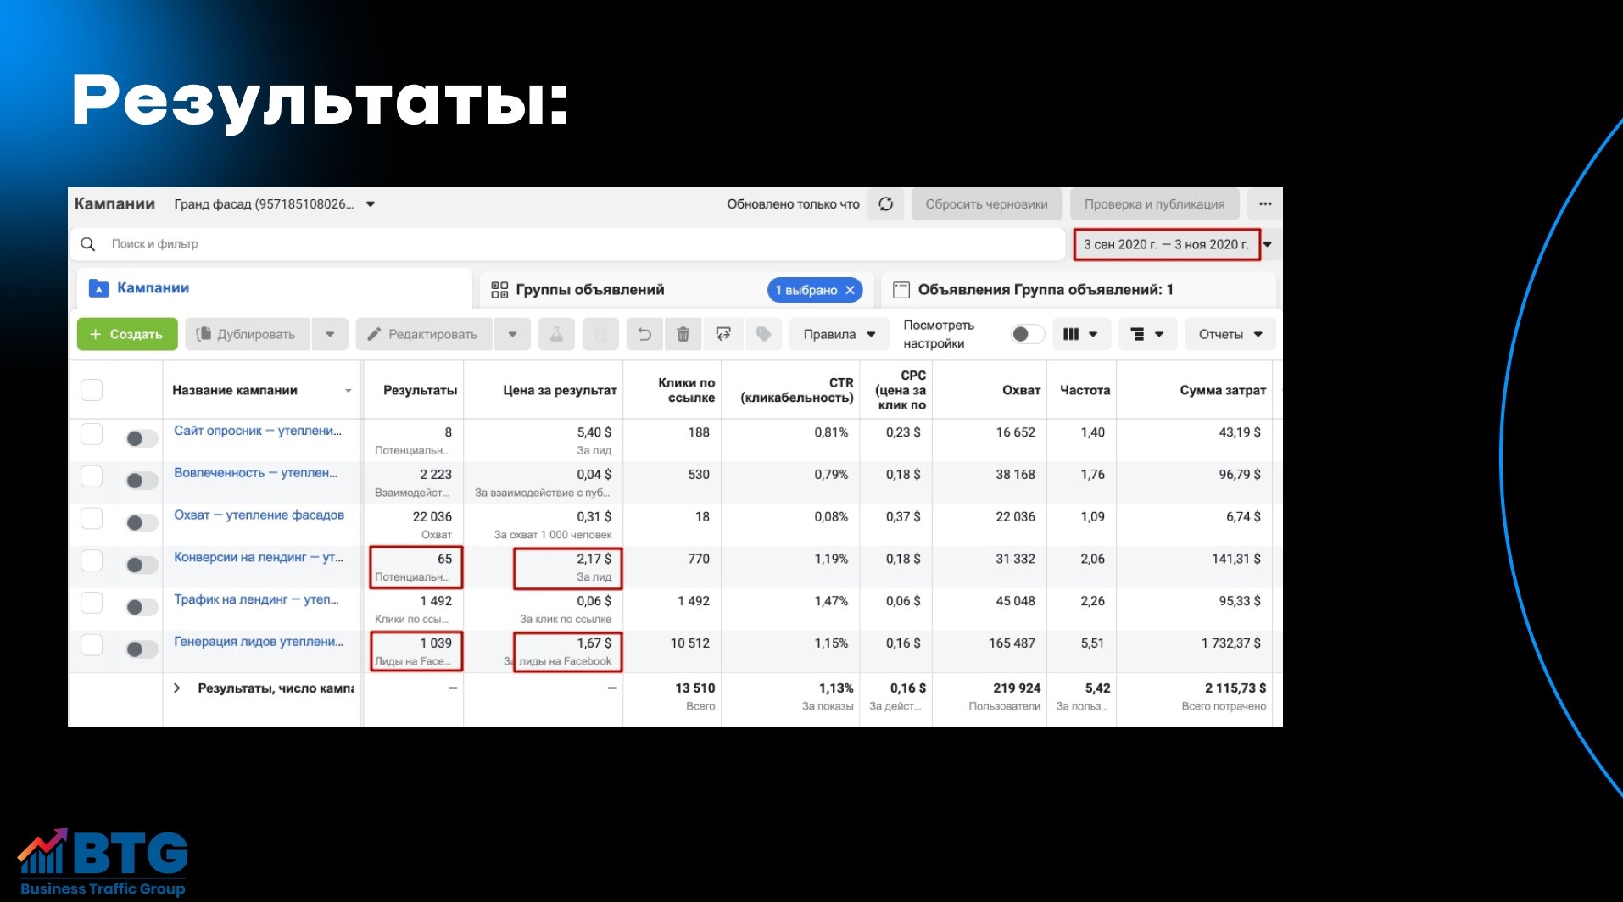1623x902 pixels.
Task: Expand the Результаты, число кампаний summary row
Action: [x=177, y=688]
